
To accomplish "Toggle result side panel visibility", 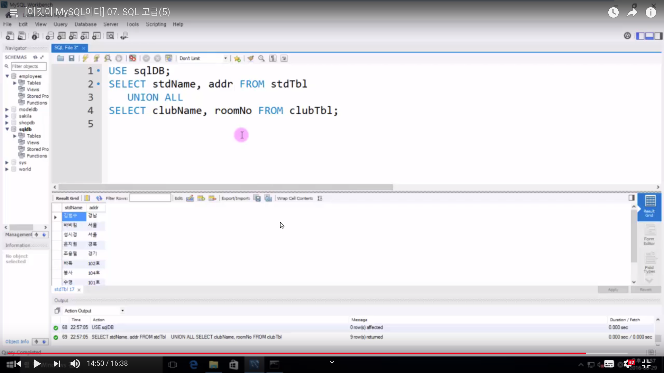I will [631, 198].
